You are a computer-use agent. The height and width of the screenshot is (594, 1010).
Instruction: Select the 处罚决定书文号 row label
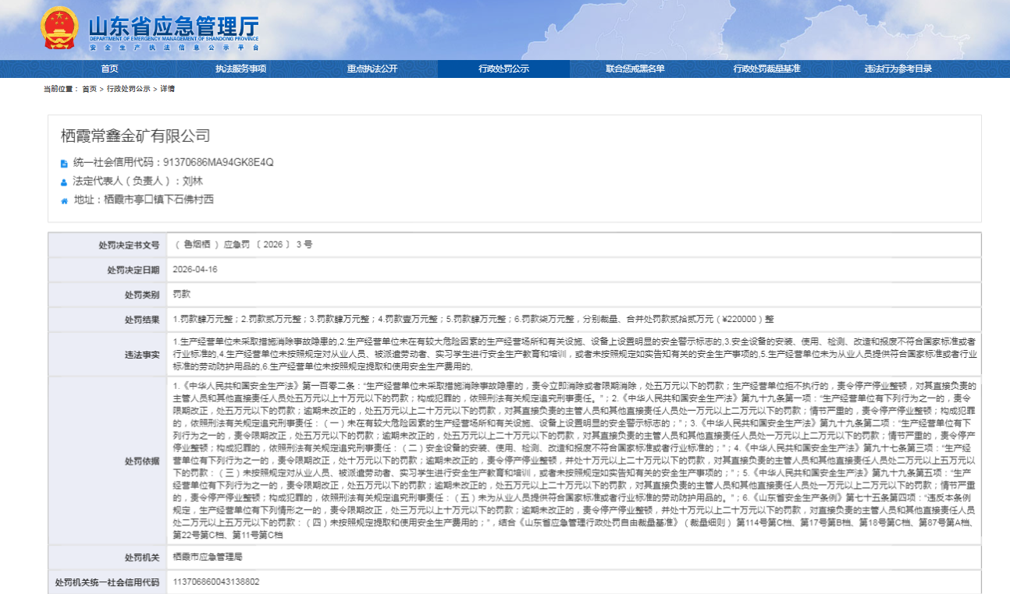click(x=128, y=245)
